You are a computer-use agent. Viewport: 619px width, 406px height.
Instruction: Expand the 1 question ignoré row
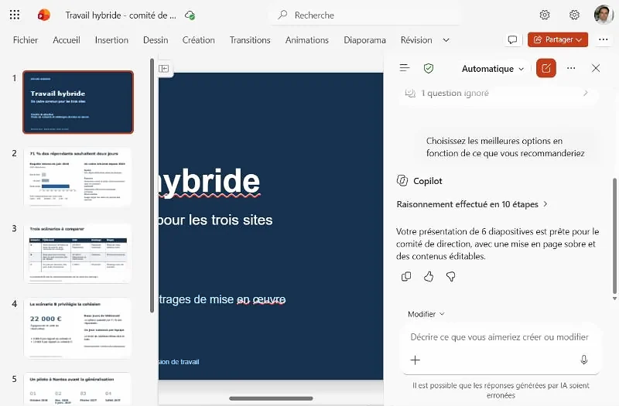498,93
